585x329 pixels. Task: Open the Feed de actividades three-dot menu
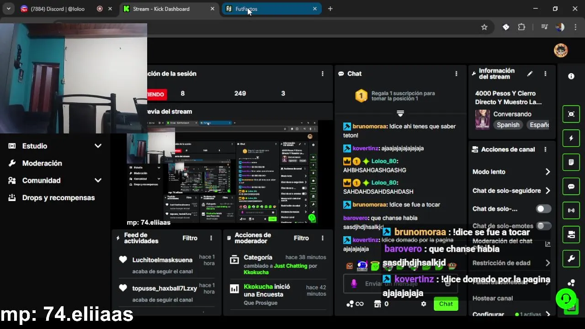[x=211, y=238]
